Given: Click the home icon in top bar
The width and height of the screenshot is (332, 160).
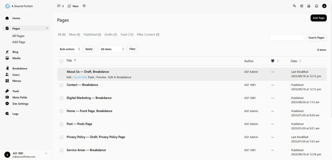Looking at the screenshot, I should (x=309, y=6).
